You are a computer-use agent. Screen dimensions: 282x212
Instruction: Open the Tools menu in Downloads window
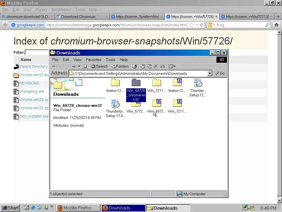[x=110, y=60]
